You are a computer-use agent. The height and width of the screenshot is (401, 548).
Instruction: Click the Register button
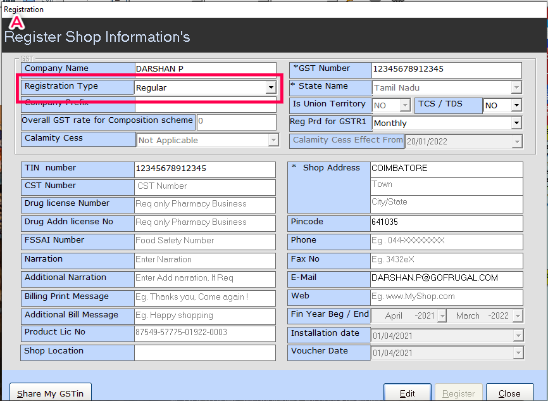pyautogui.click(x=458, y=393)
